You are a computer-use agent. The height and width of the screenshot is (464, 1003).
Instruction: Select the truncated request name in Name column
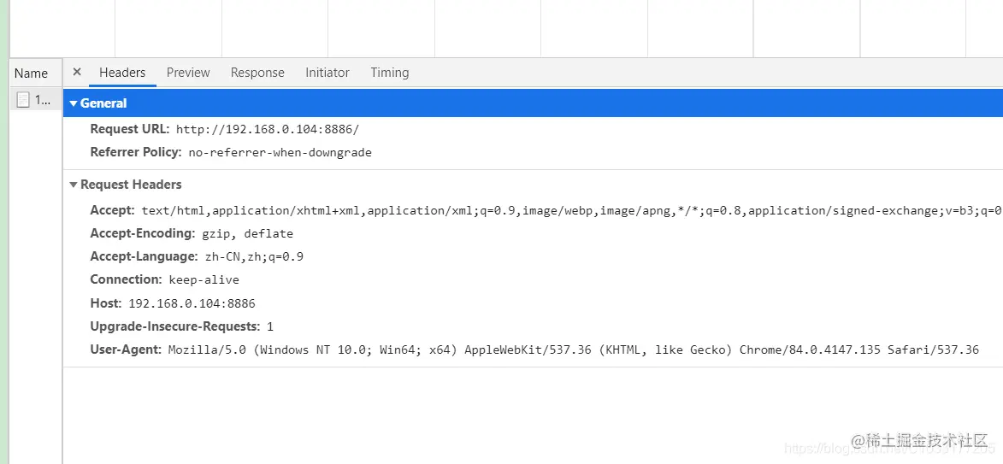point(42,100)
